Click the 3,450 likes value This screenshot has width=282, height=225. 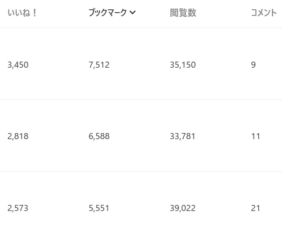point(18,65)
